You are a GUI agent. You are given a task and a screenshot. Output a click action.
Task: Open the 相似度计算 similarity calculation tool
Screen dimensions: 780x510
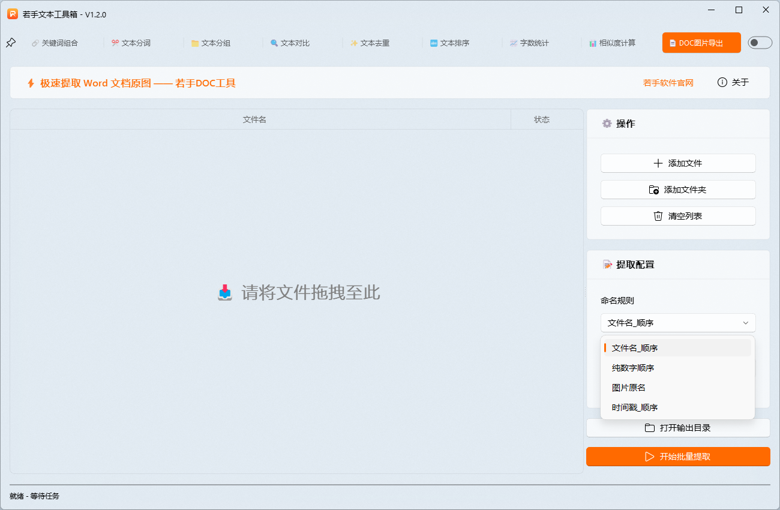coord(613,43)
